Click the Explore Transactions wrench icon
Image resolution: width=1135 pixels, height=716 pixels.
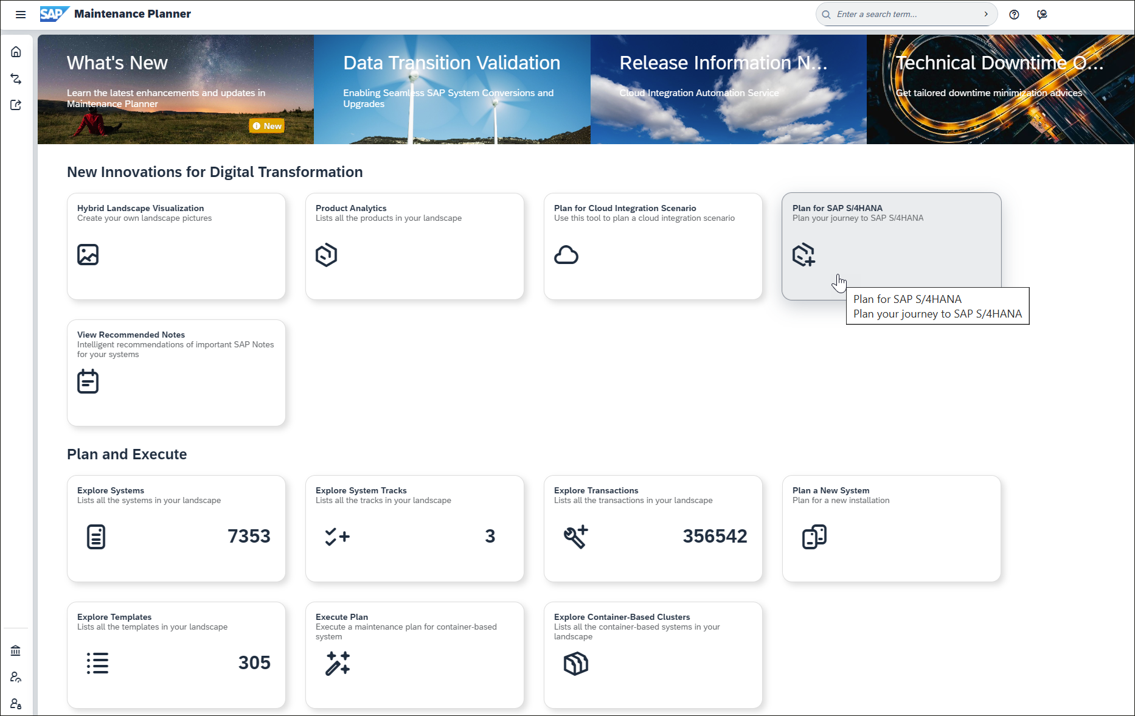(x=576, y=537)
